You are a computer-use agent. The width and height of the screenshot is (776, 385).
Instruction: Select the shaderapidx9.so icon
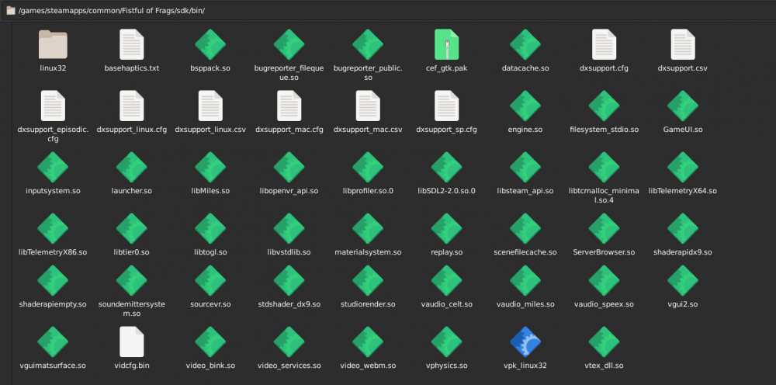[682, 229]
